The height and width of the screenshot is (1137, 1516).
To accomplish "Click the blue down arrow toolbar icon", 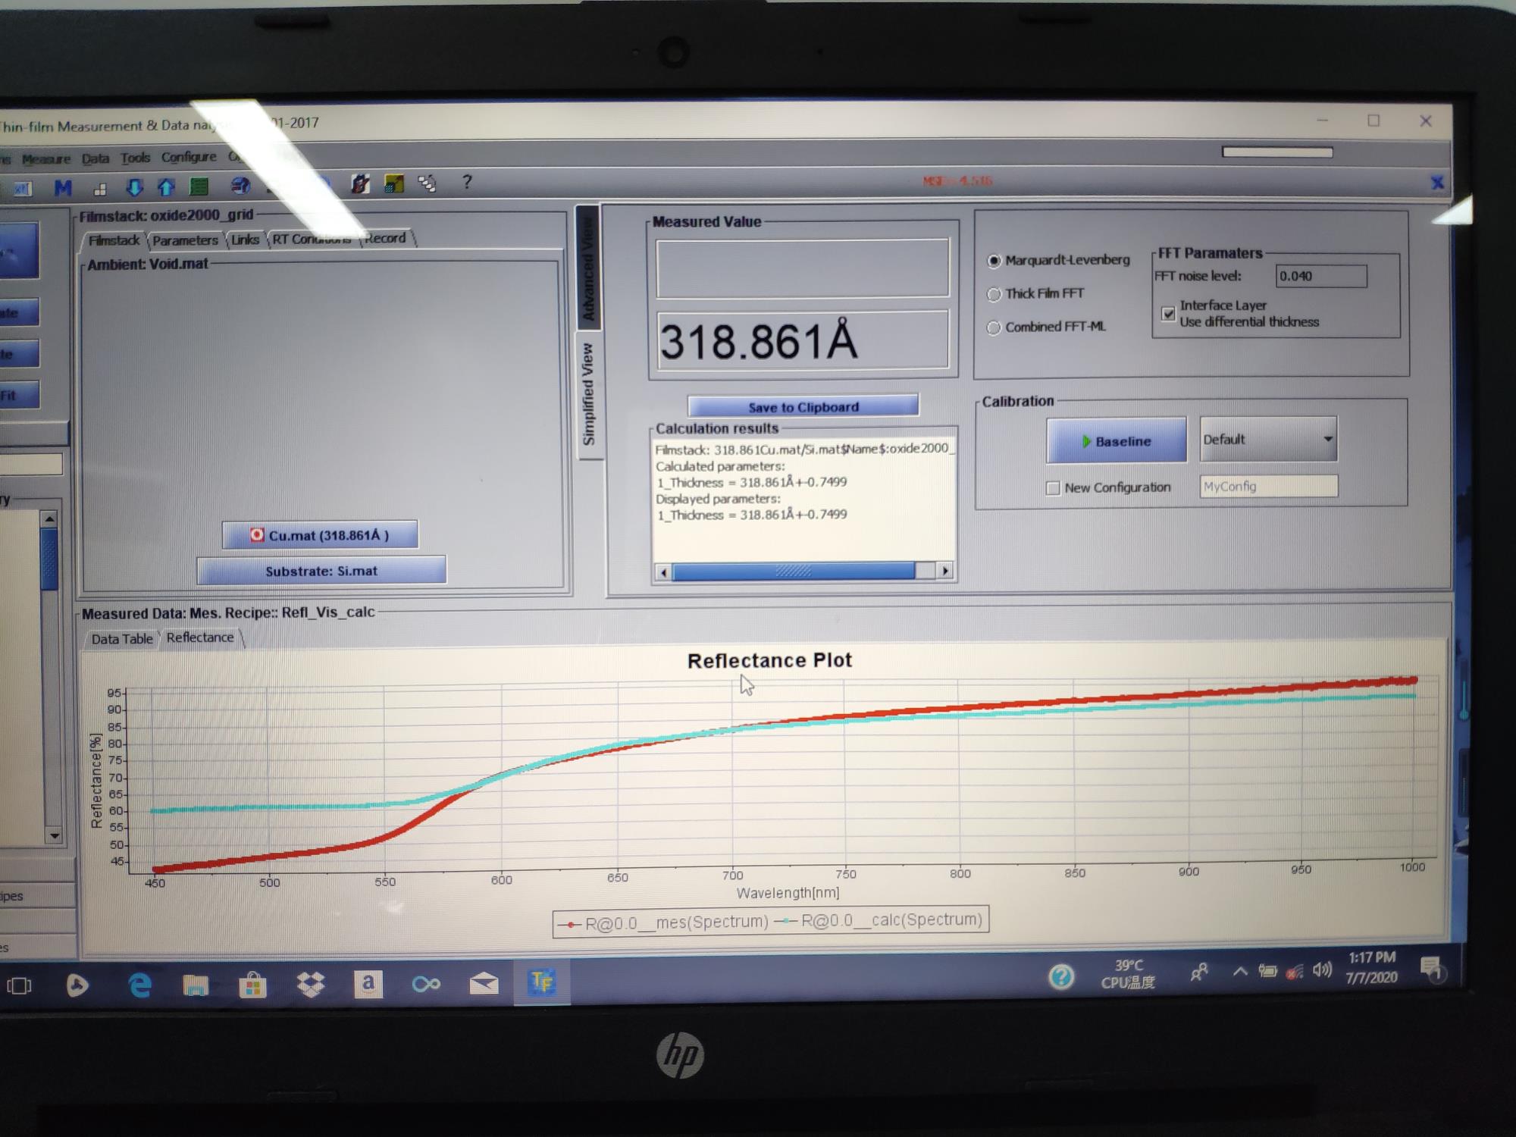I will tap(134, 186).
